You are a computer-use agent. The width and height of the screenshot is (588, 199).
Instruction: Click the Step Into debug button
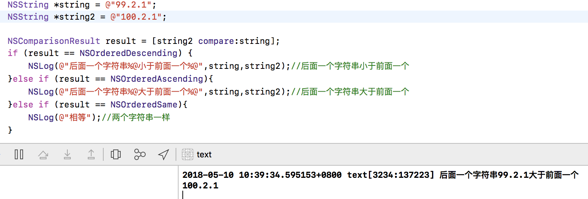[x=67, y=154]
